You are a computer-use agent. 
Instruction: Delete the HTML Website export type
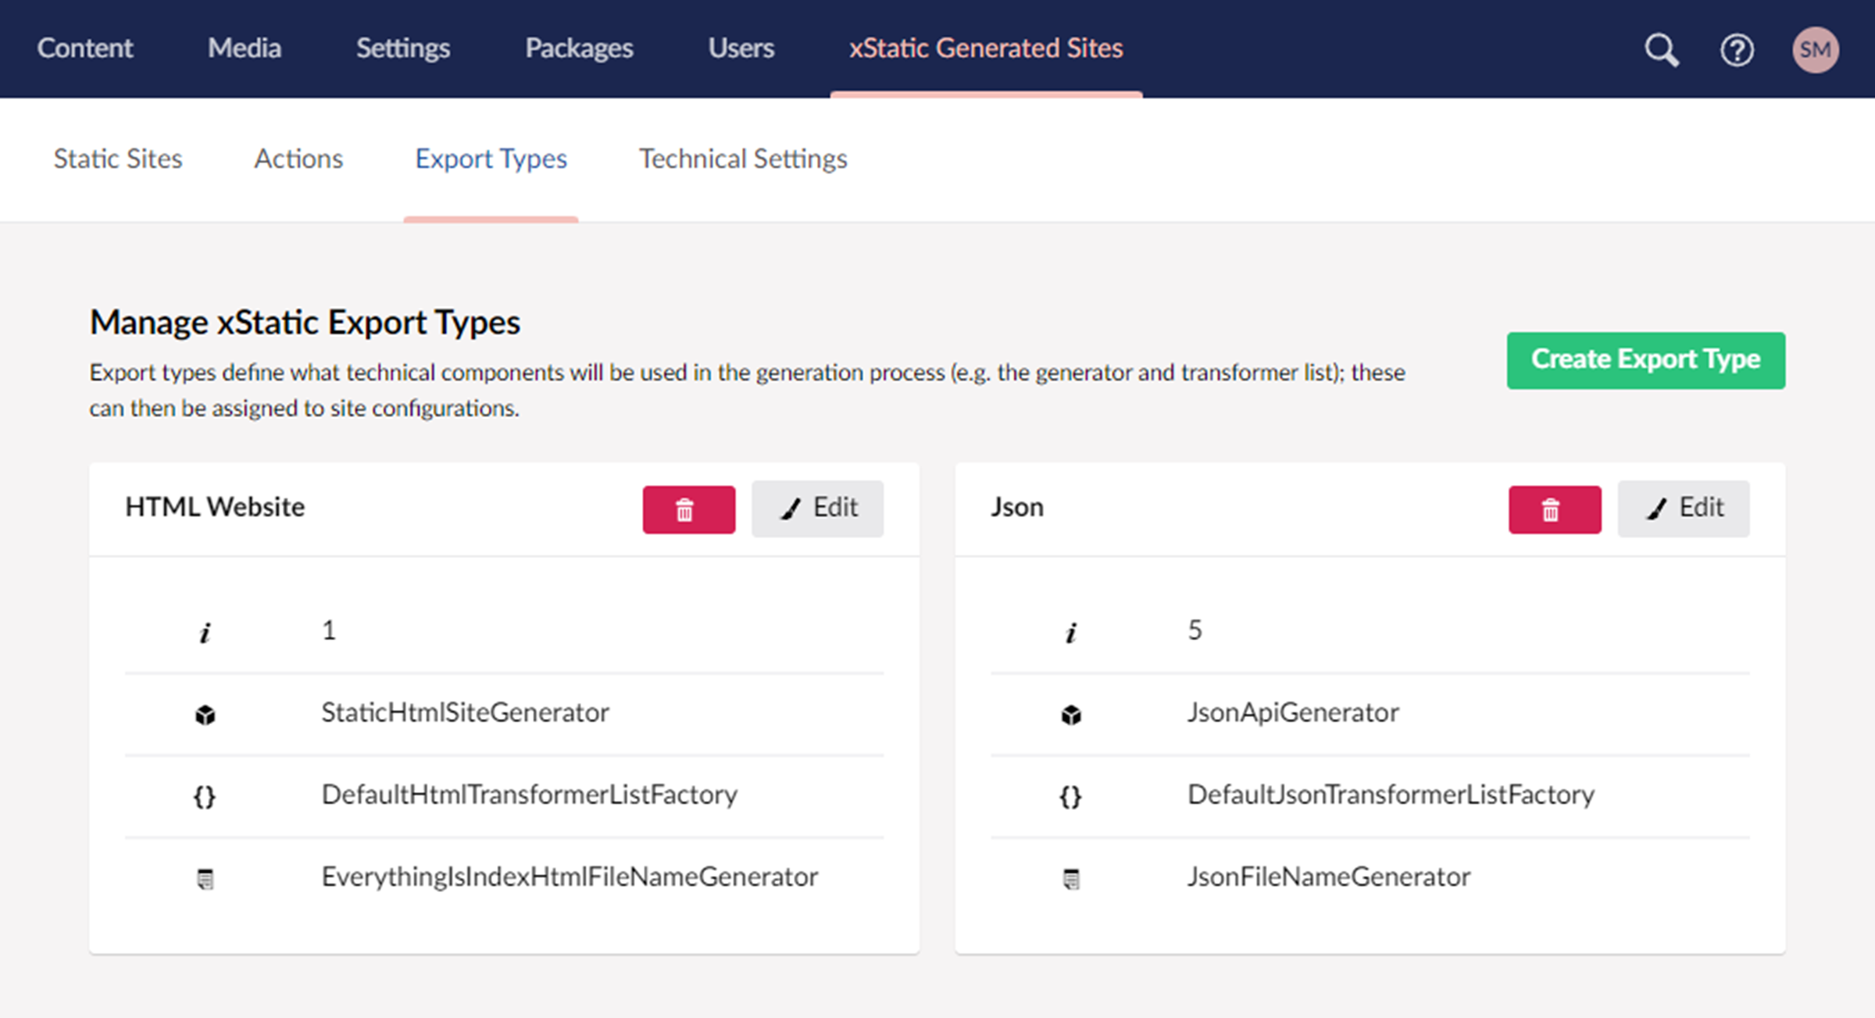[x=688, y=509]
